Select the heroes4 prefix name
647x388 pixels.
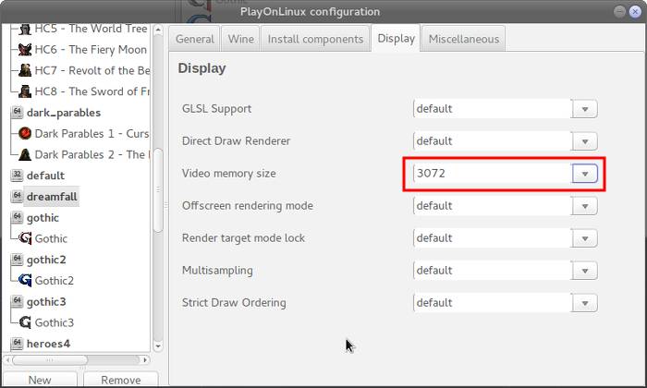click(x=48, y=344)
